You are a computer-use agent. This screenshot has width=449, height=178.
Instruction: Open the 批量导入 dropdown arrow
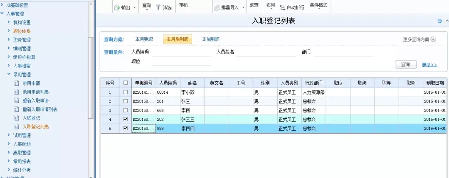243,8
